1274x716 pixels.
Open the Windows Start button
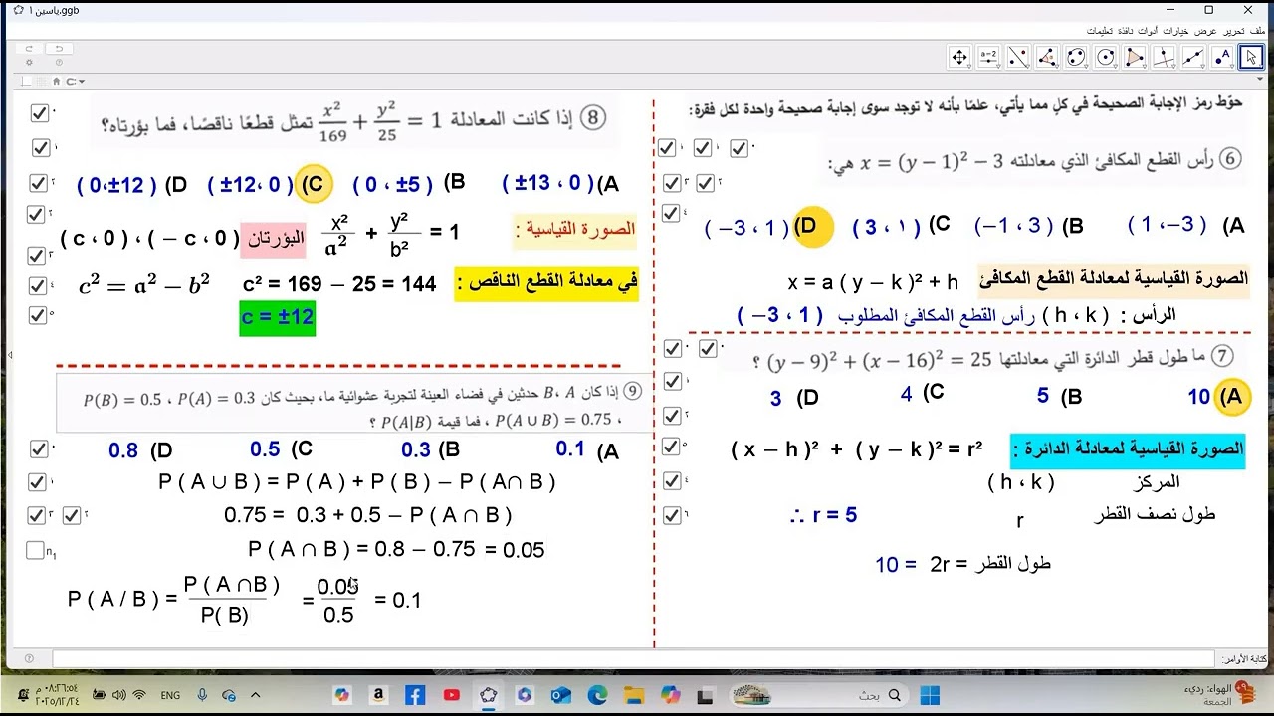tap(930, 695)
